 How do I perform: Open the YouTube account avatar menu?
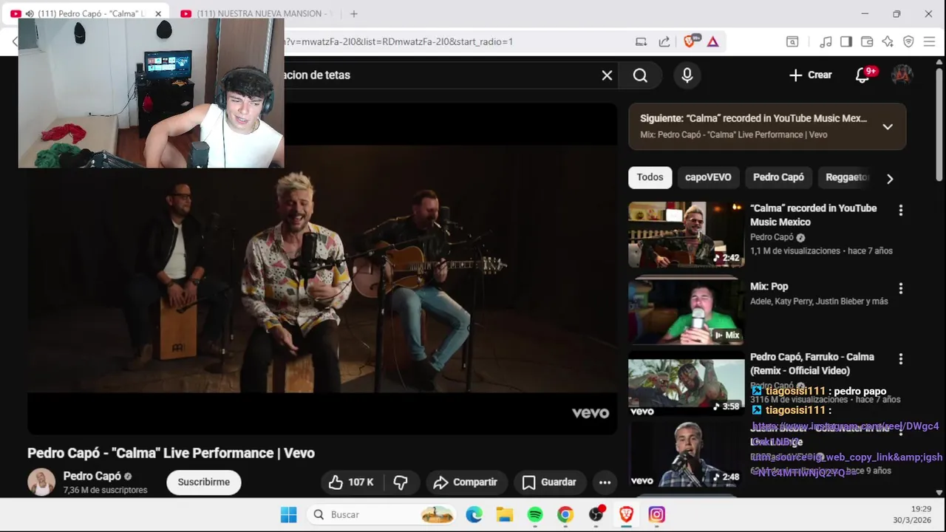coord(902,75)
